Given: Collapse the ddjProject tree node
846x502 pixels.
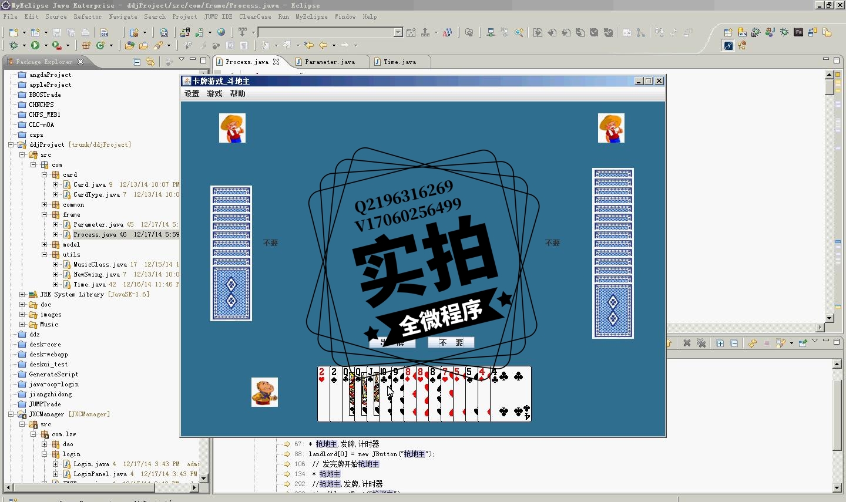Looking at the screenshot, I should click(11, 144).
